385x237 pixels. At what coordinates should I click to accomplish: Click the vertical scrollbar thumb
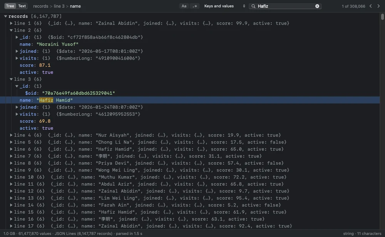pyautogui.click(x=382, y=17)
